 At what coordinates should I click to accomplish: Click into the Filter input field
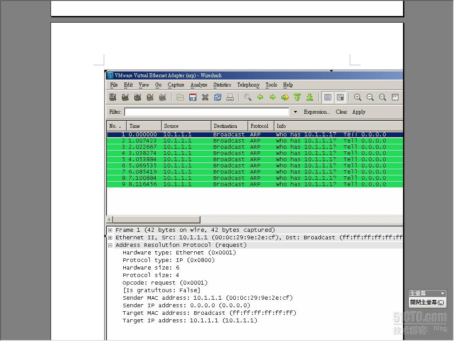[x=207, y=112]
